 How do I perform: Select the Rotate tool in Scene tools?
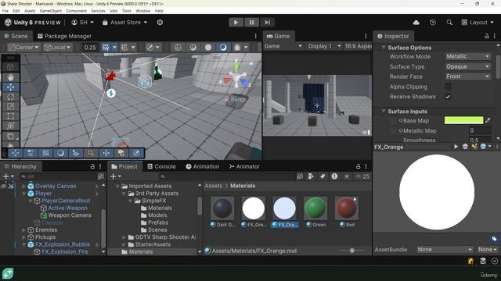[x=10, y=97]
